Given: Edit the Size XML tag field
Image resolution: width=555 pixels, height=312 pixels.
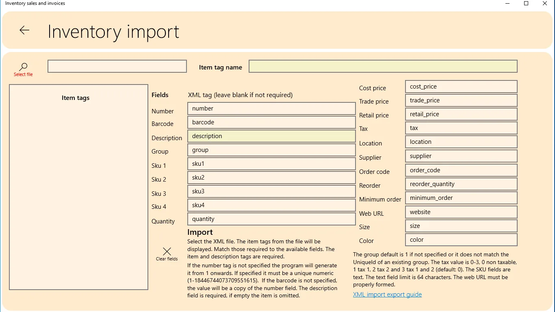Looking at the screenshot, I should click(x=461, y=226).
